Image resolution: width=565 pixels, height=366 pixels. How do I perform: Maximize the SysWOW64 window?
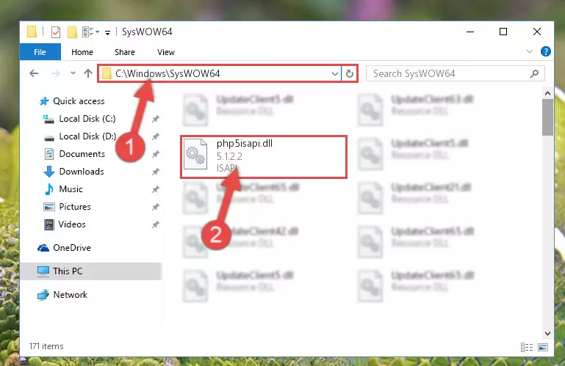coord(503,32)
